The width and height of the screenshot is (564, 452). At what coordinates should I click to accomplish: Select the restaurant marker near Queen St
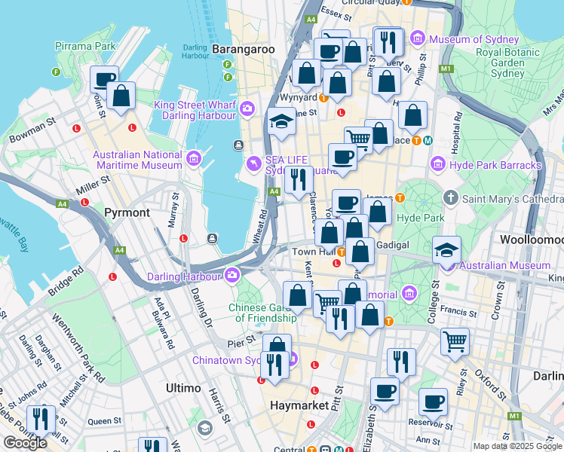tap(41, 420)
